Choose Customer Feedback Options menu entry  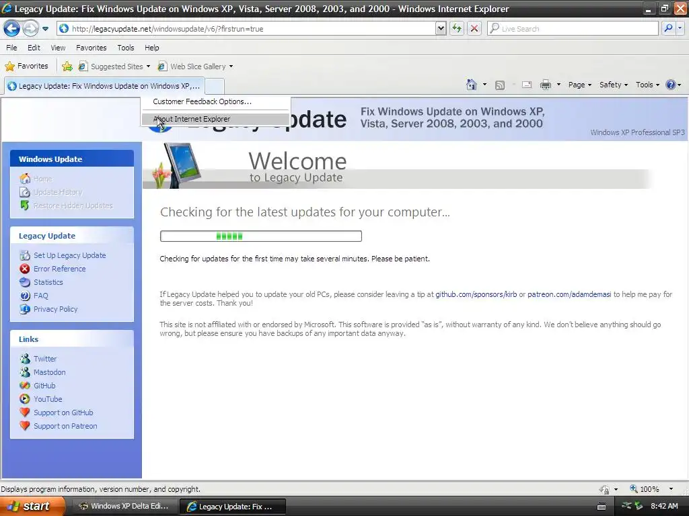[x=215, y=101]
